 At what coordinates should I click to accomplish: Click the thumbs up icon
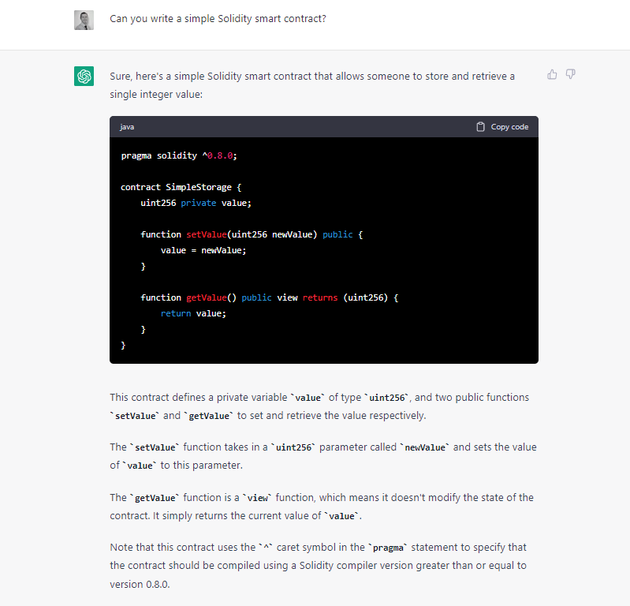[x=552, y=74]
